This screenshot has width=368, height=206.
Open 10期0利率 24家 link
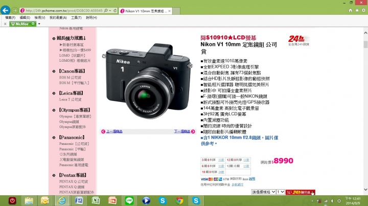221,172
